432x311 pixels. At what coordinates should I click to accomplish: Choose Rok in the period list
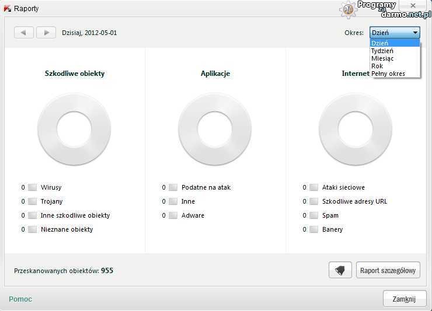377,66
